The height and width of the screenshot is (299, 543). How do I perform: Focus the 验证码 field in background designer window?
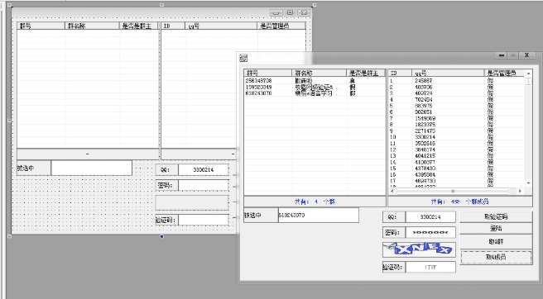204,220
